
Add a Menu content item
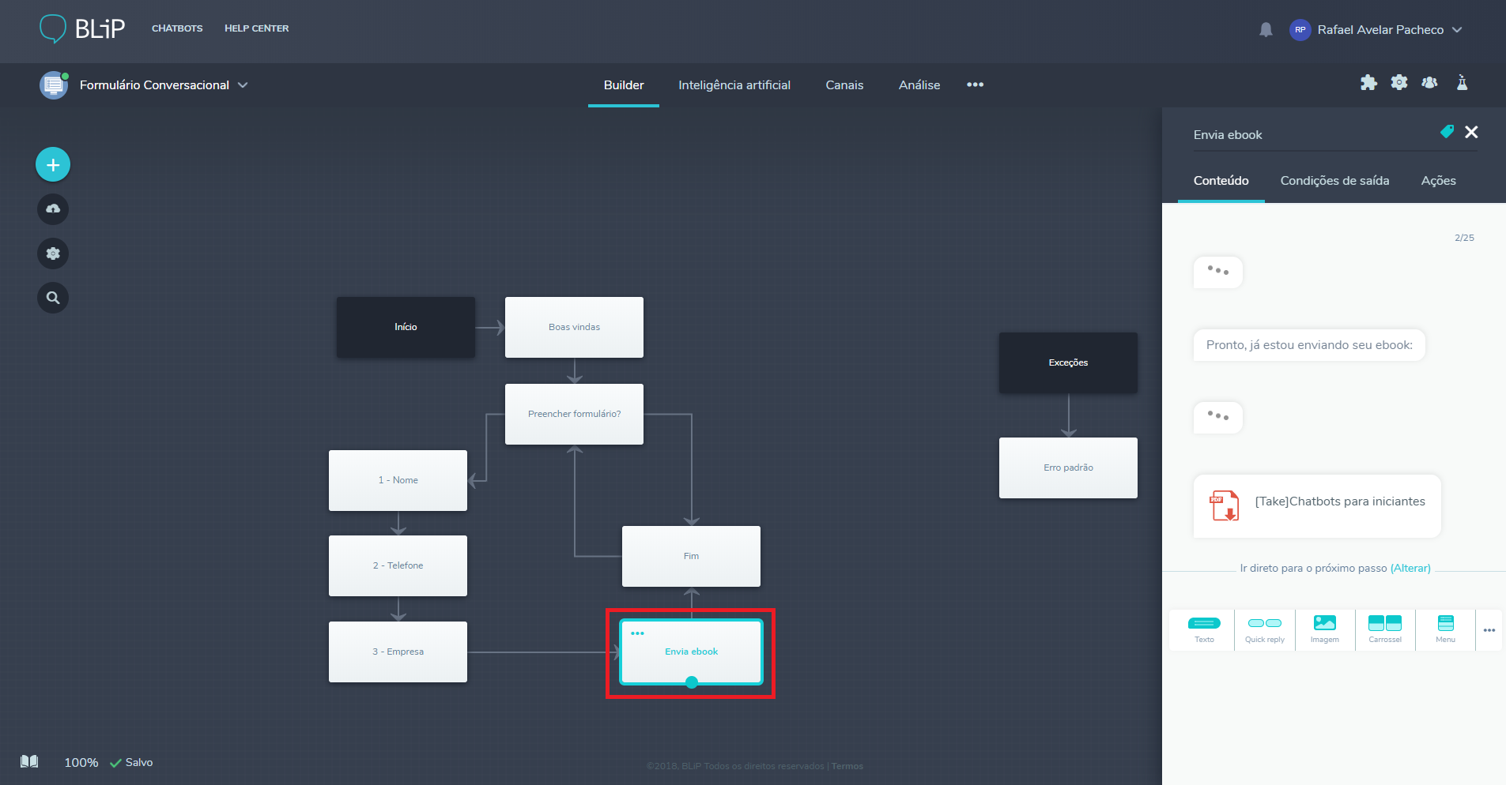pyautogui.click(x=1446, y=629)
